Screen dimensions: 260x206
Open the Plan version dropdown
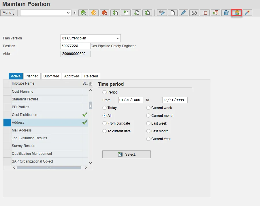click(x=117, y=38)
